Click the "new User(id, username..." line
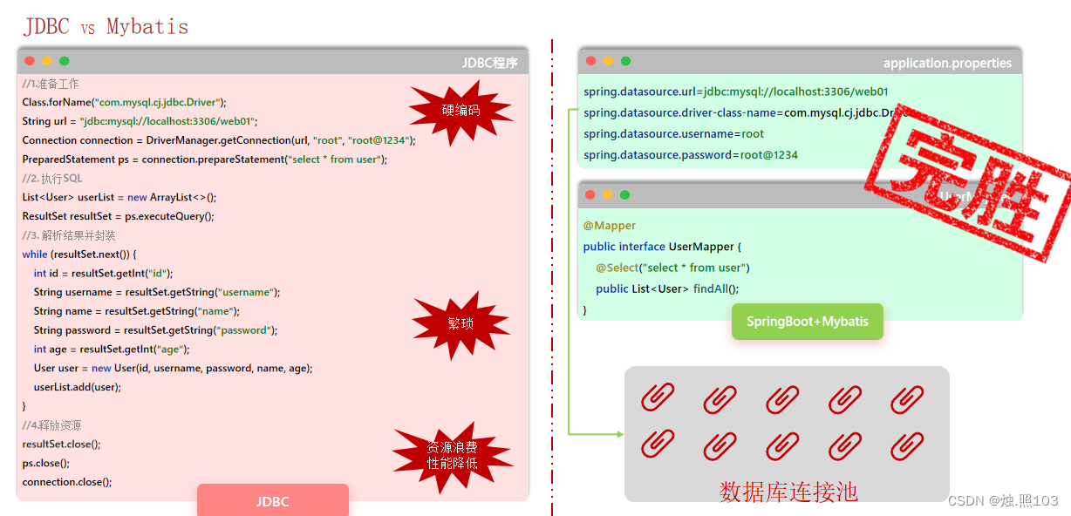This screenshot has width=1071, height=516. click(173, 369)
